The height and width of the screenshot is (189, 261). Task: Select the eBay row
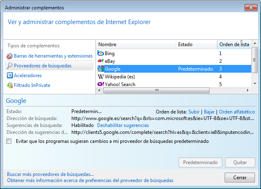click(x=174, y=61)
